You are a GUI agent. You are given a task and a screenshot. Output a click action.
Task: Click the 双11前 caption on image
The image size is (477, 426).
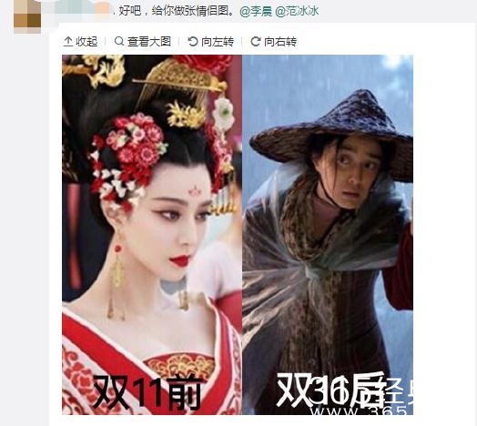click(147, 392)
